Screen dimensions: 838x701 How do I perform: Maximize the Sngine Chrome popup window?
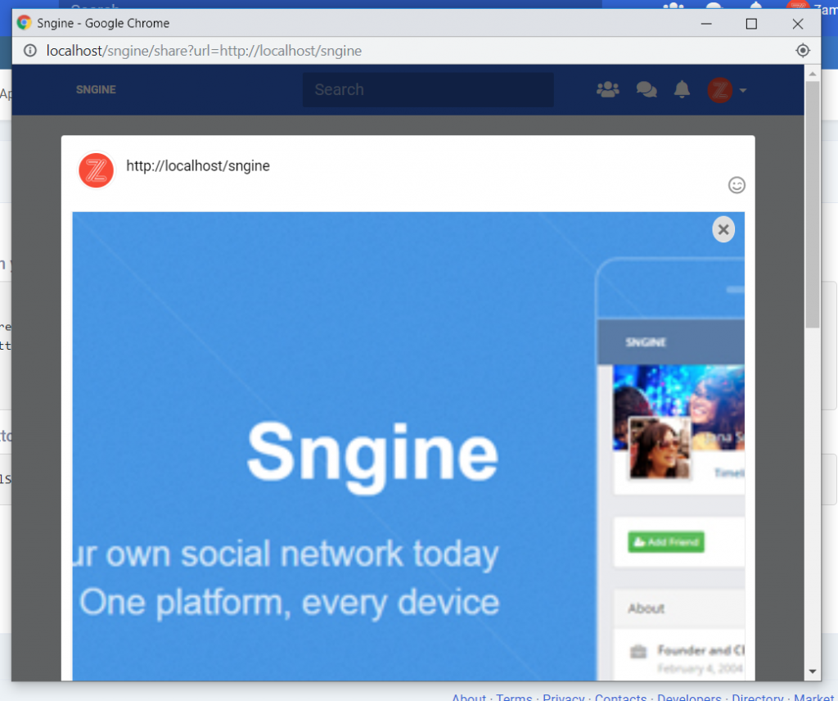click(x=751, y=24)
